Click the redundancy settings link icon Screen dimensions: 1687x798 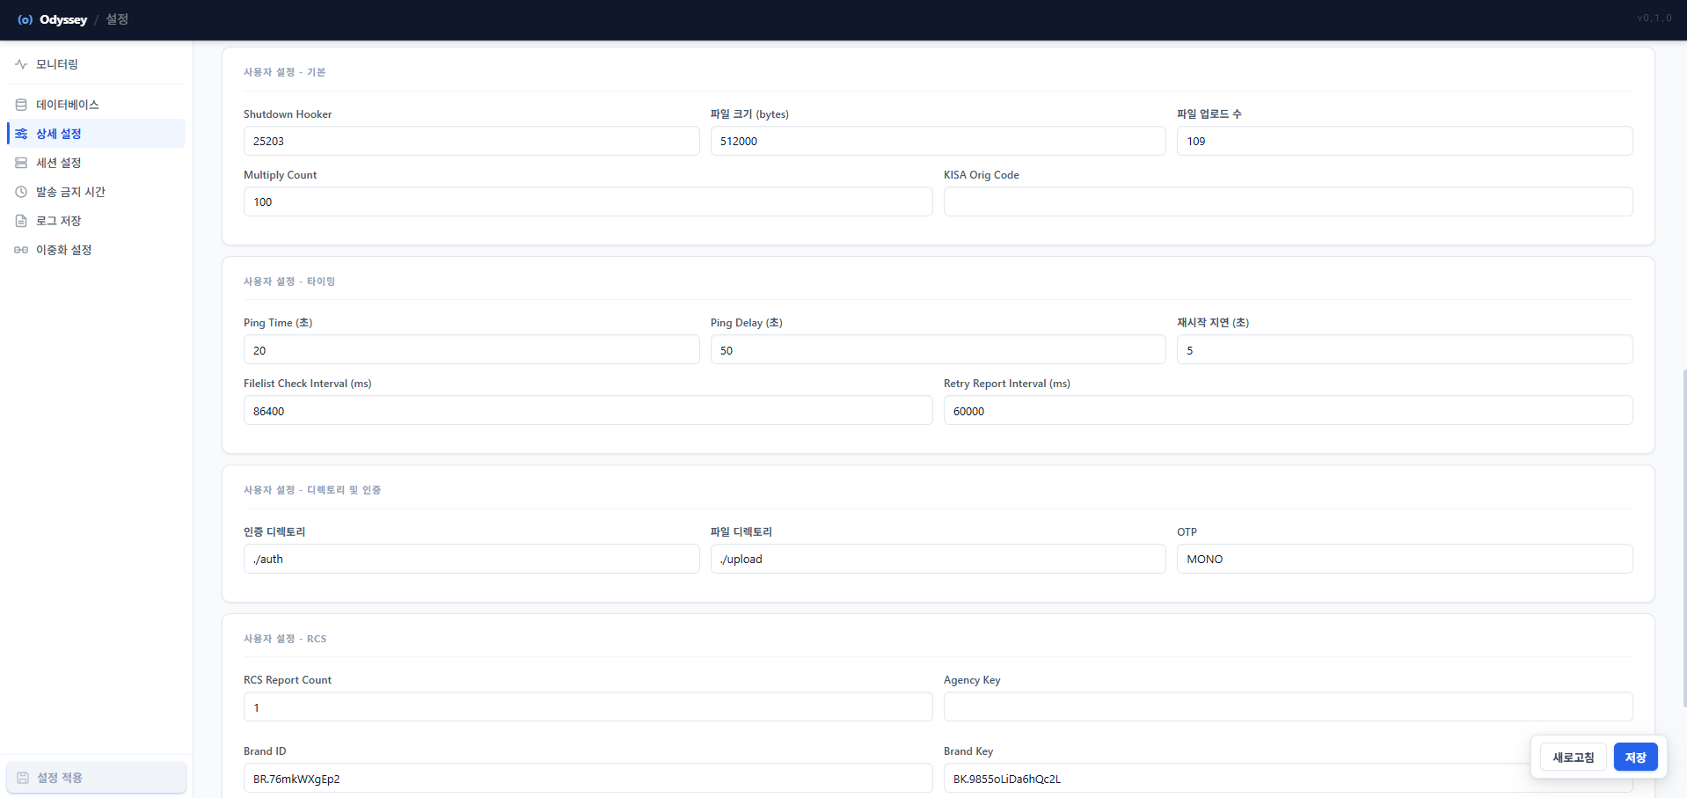click(x=21, y=250)
